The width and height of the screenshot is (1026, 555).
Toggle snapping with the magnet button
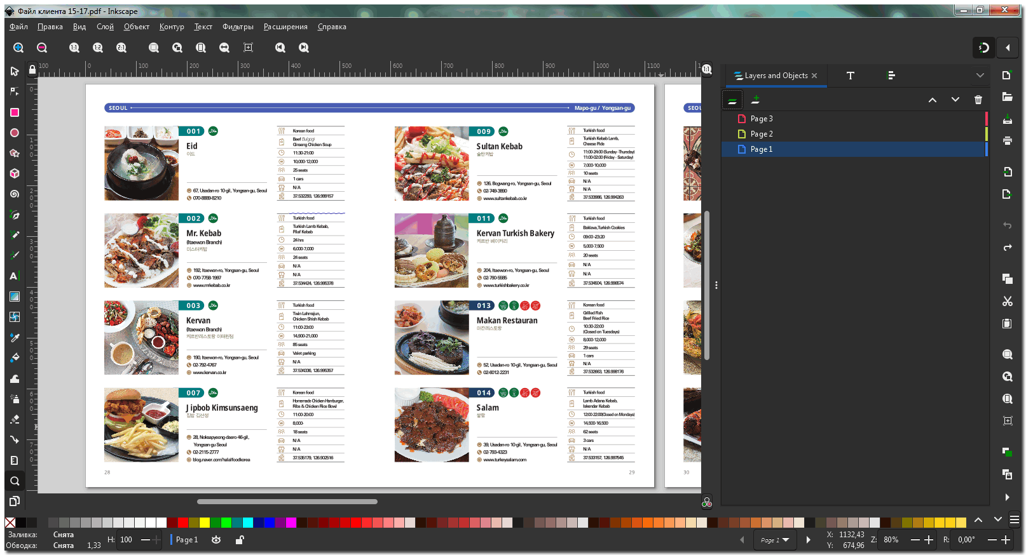[x=983, y=48]
